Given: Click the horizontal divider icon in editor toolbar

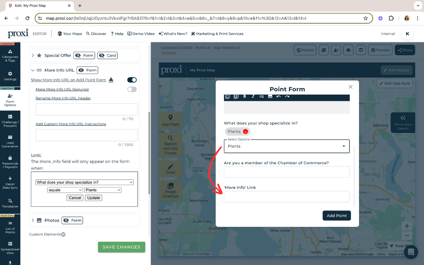Looking at the screenshot, I should click(x=270, y=96).
